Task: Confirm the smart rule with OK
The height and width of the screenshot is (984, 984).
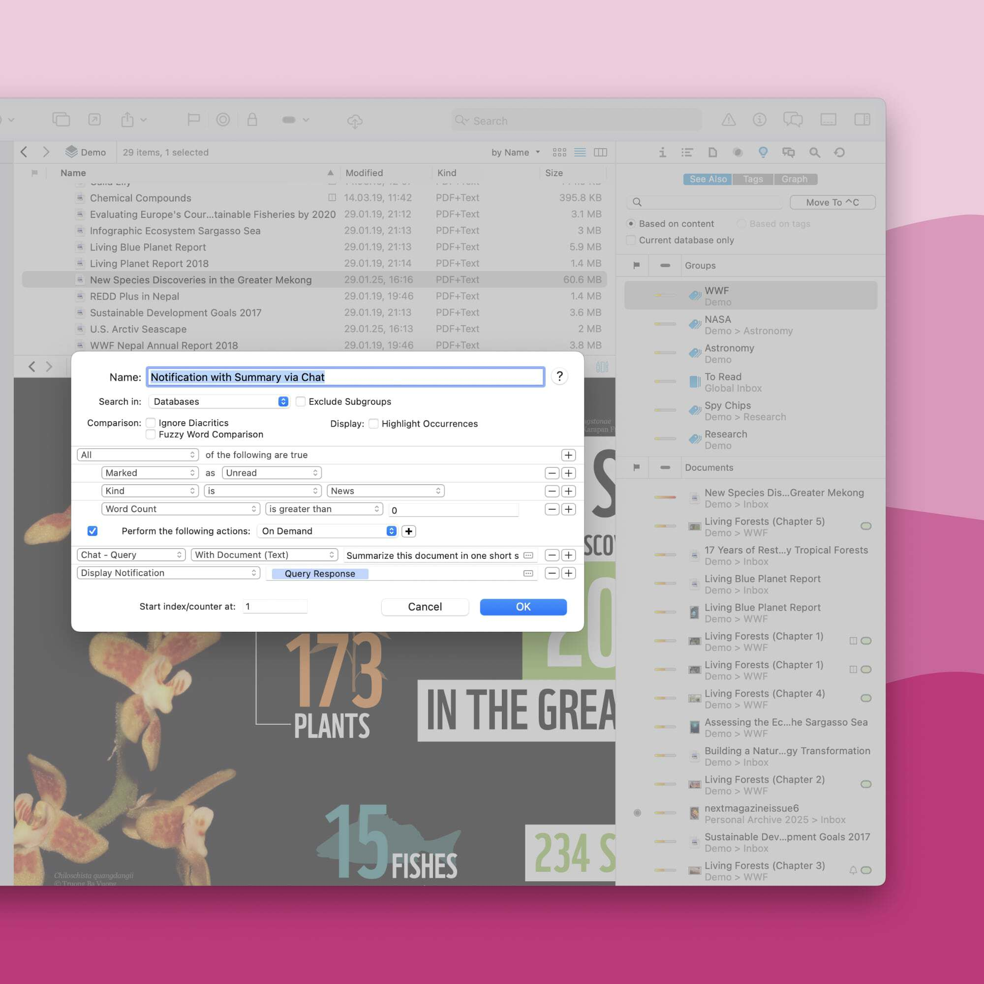Action: point(523,607)
